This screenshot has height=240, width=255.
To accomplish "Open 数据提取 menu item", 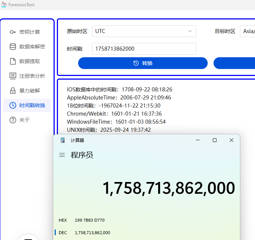I will (27, 61).
